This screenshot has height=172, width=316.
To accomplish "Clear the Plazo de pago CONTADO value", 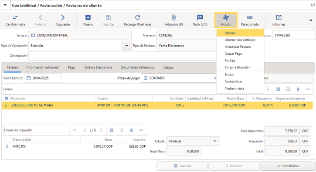I will (215, 78).
